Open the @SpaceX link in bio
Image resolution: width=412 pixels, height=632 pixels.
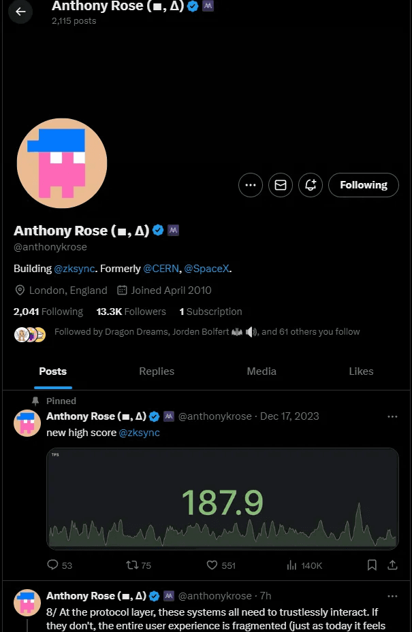pyautogui.click(x=206, y=269)
